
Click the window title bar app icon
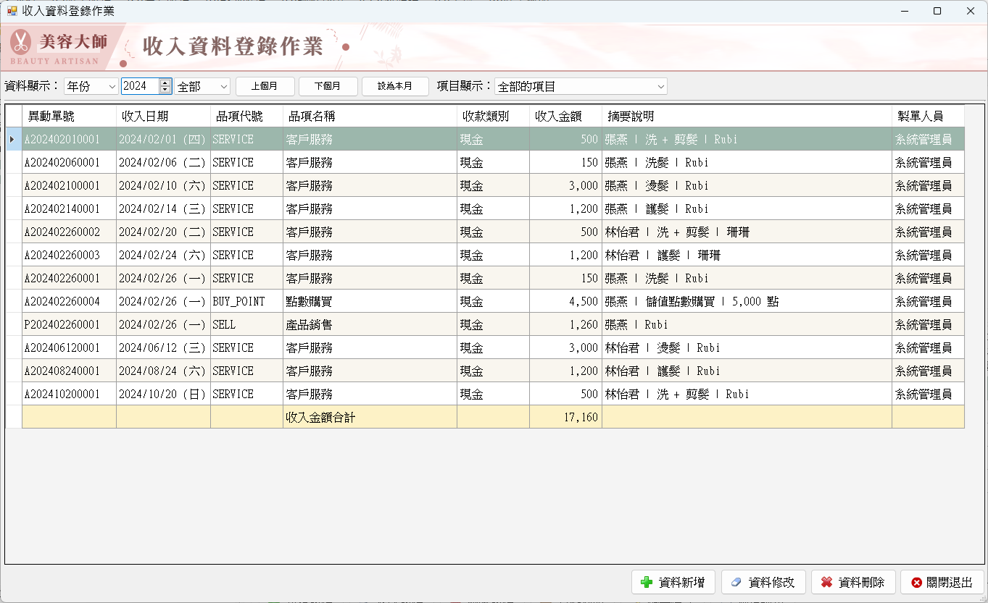(x=12, y=11)
